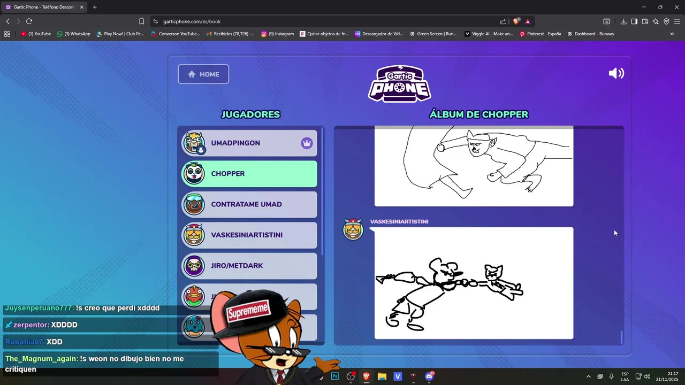Open the browser downloads icon
685x385 pixels.
coord(623,21)
